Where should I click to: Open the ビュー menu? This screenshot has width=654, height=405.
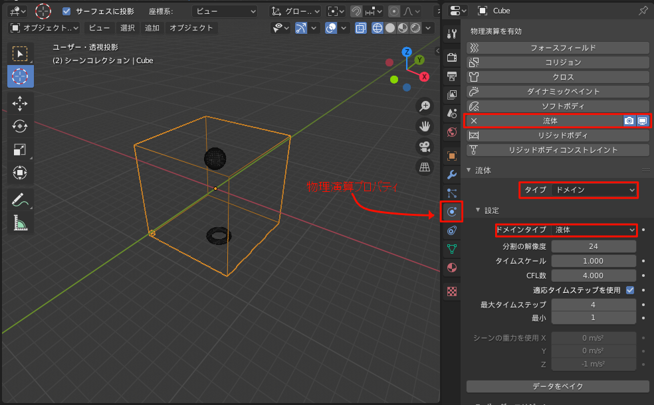point(99,28)
